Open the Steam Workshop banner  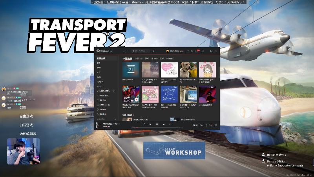174,151
